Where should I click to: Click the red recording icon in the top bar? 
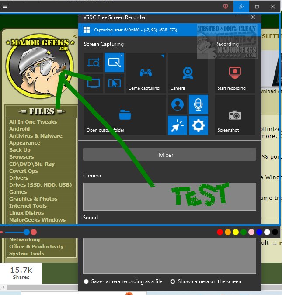[x=225, y=7]
